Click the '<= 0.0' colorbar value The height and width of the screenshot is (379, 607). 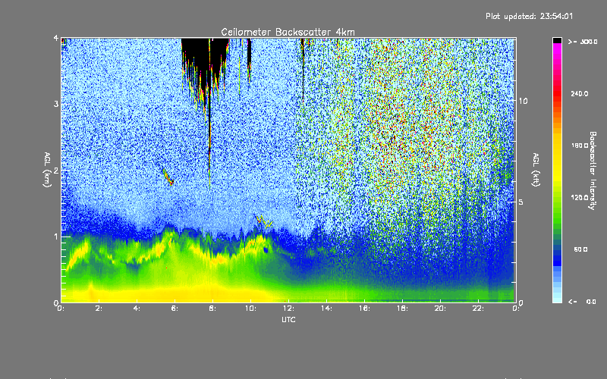[582, 301]
